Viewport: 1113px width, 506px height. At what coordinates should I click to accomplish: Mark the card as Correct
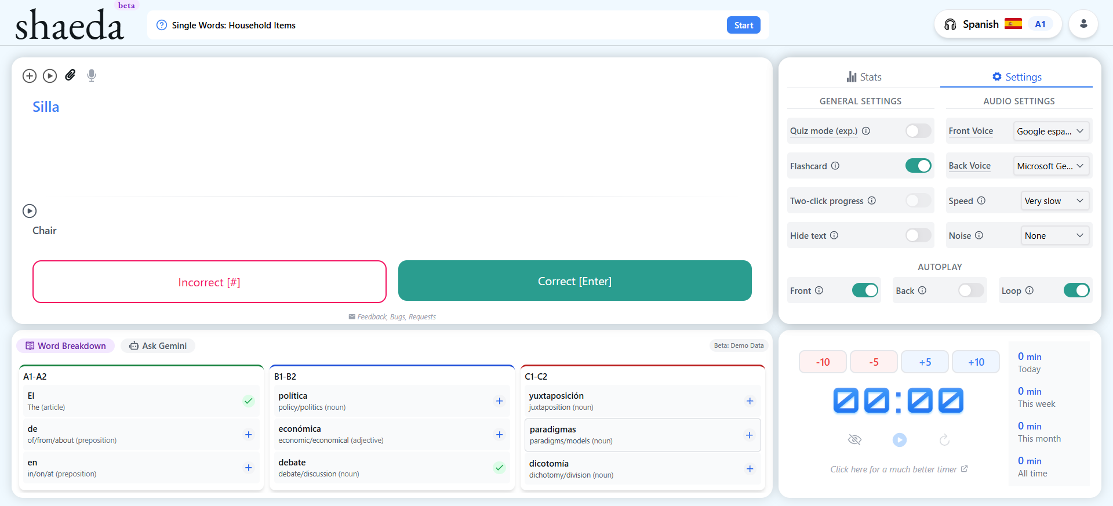coord(575,281)
